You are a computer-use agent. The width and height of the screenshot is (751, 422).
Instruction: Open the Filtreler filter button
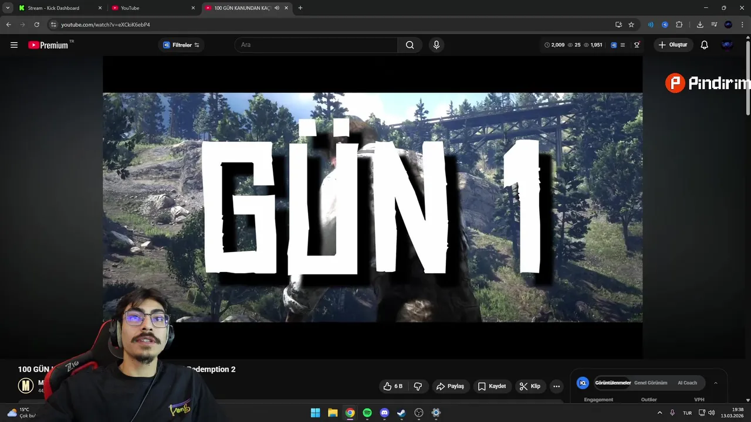(x=181, y=45)
